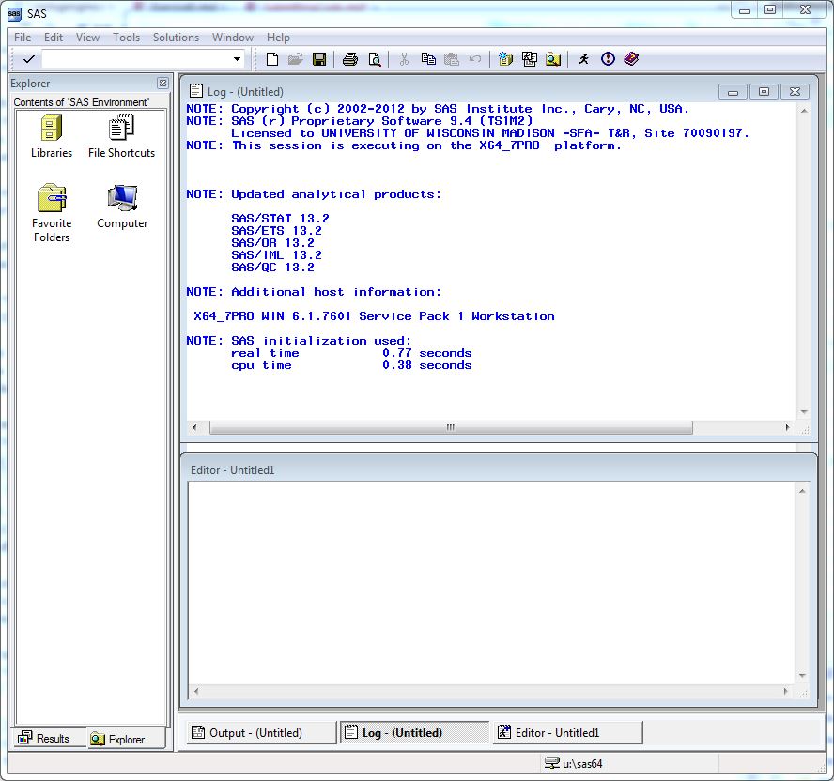The image size is (834, 781).
Task: Click the Log window horizontal scrollbar
Action: pos(451,428)
